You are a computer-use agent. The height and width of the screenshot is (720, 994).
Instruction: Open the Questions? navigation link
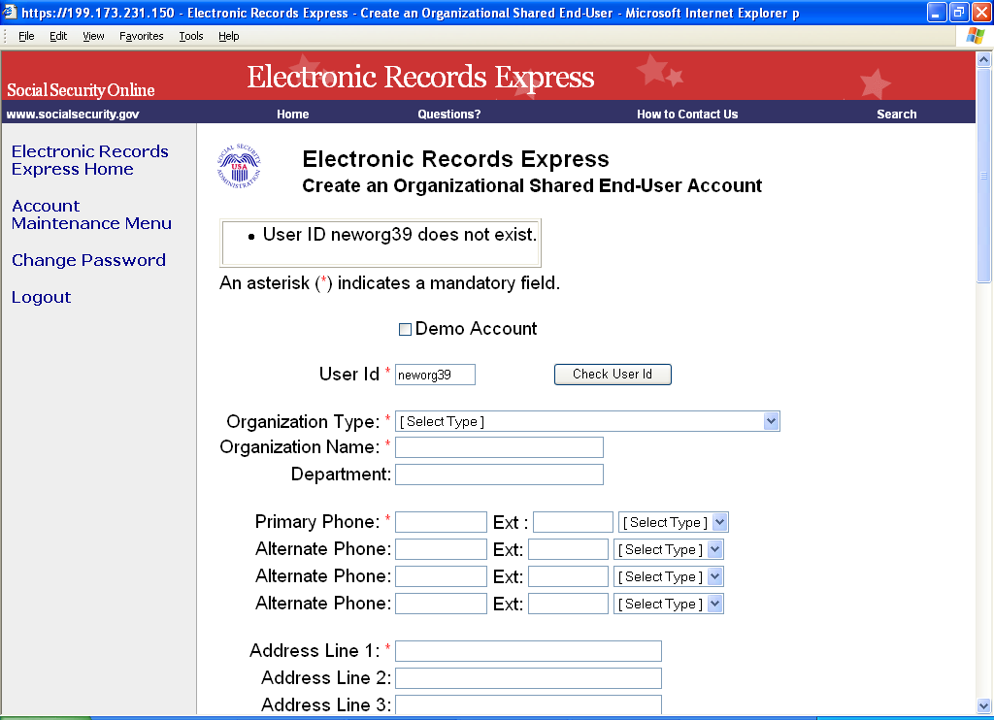[448, 115]
